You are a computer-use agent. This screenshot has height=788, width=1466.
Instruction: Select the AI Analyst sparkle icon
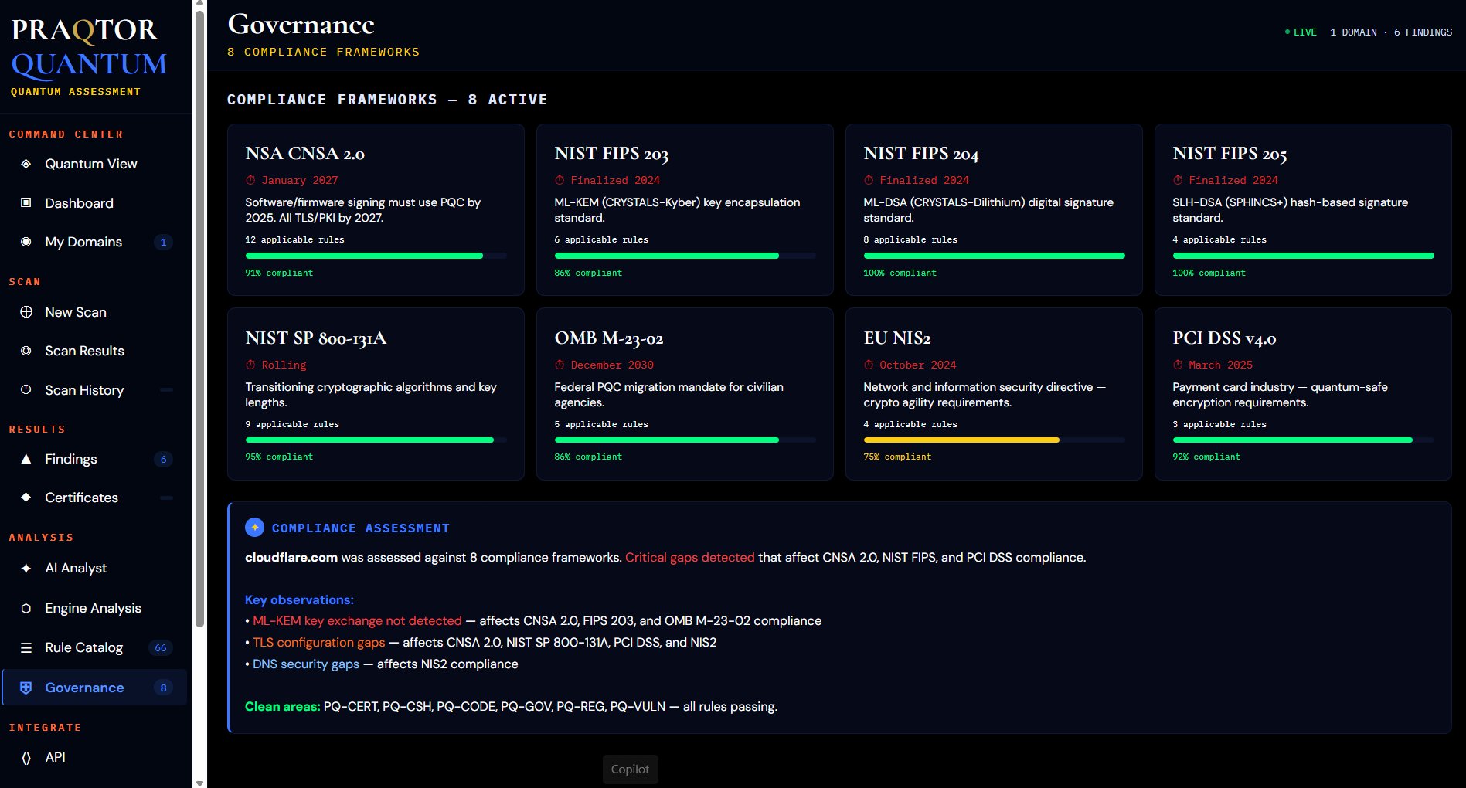[26, 568]
